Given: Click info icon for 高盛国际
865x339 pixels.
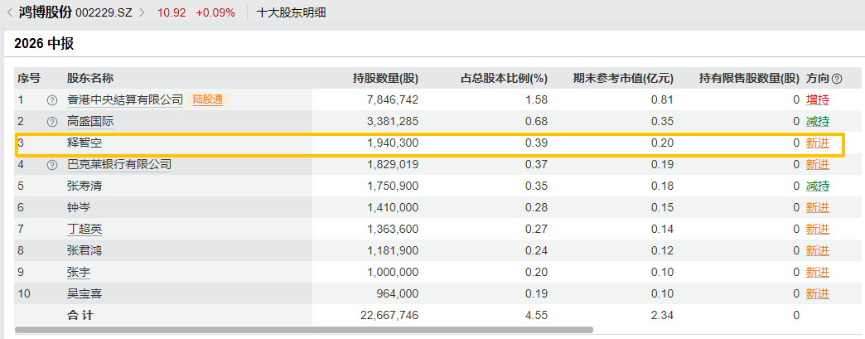Looking at the screenshot, I should pos(52,122).
